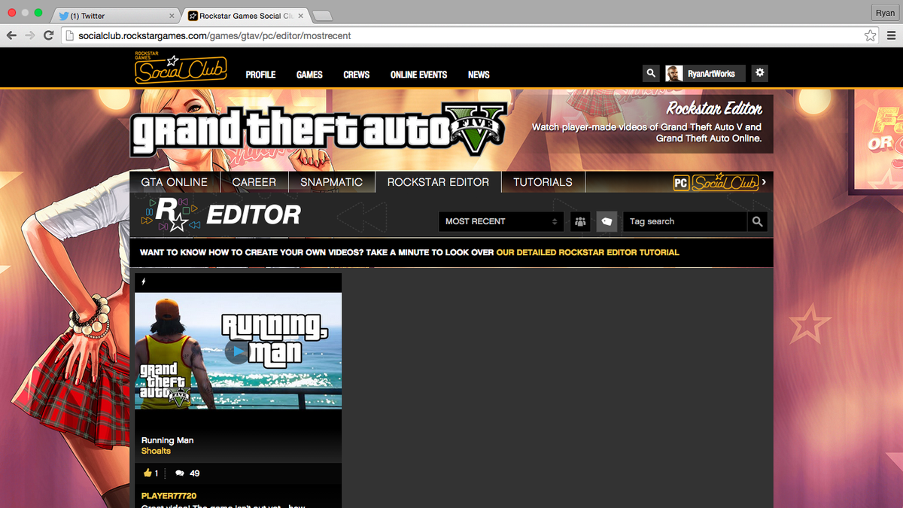Open the detailed Rockstar Editor tutorial link
Viewport: 903px width, 508px height.
click(588, 252)
